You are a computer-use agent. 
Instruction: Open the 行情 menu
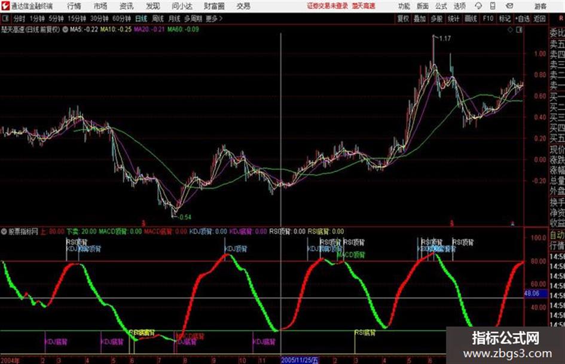[74, 6]
